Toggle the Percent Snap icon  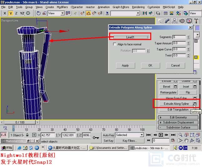(x=94, y=13)
